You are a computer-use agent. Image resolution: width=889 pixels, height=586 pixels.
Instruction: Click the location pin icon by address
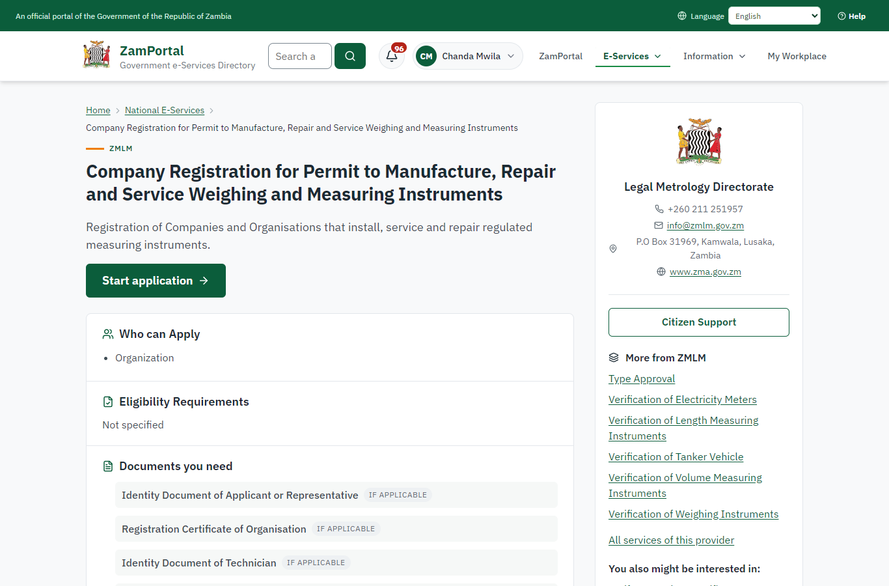pyautogui.click(x=613, y=249)
